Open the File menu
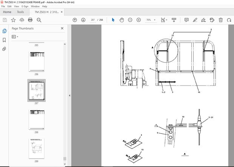The image size is (234, 167). coord(3,6)
